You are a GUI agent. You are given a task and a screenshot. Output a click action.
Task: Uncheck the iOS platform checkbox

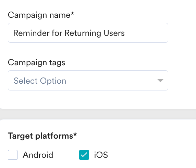pyautogui.click(x=84, y=155)
